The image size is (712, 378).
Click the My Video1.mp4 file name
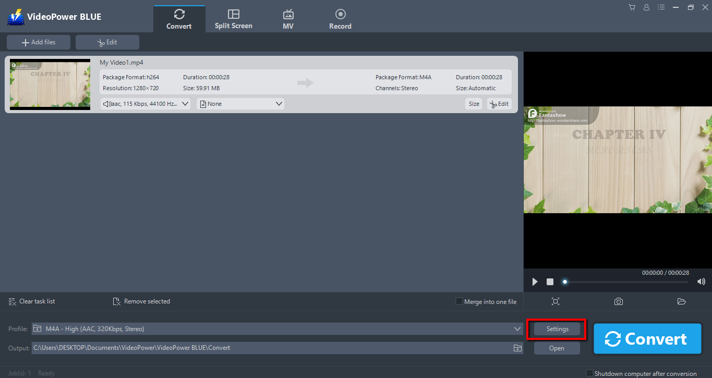point(122,63)
